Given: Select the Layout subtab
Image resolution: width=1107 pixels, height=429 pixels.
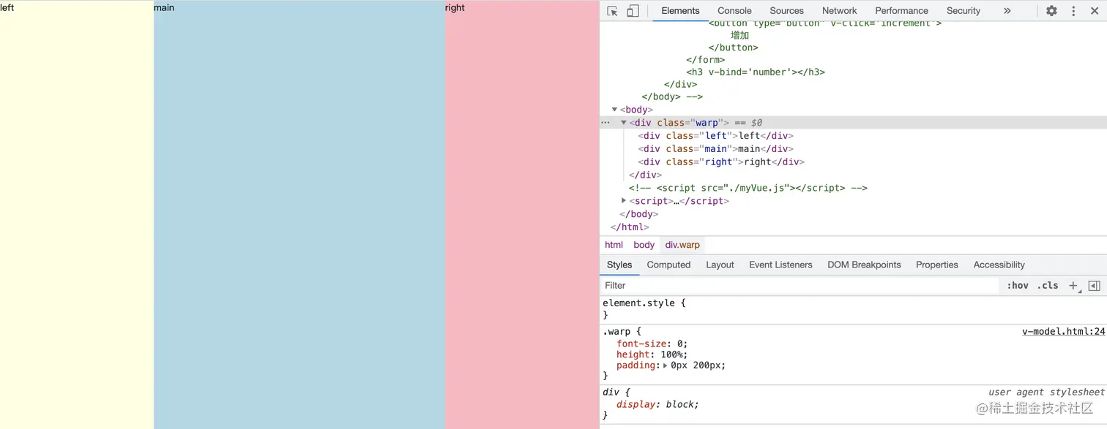Looking at the screenshot, I should point(720,265).
